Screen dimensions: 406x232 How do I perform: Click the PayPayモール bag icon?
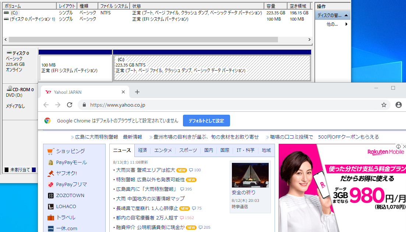(x=51, y=163)
